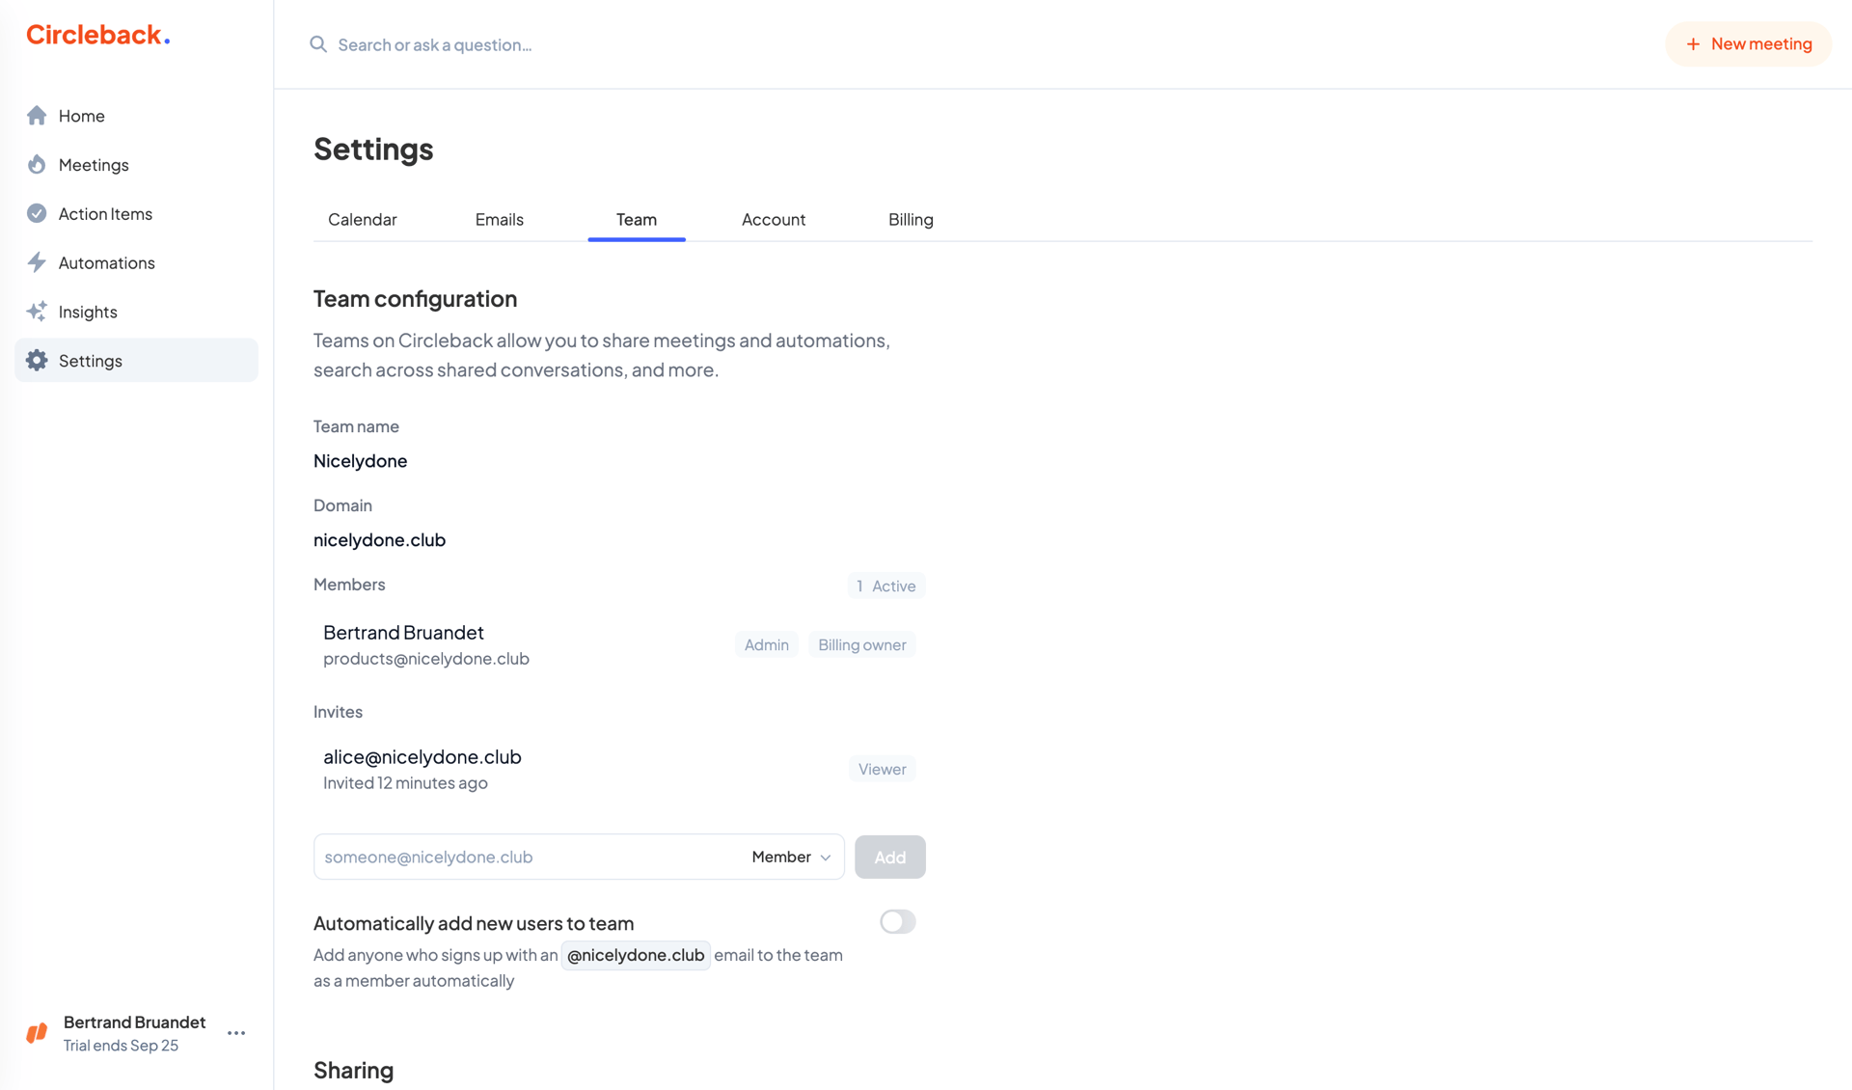This screenshot has width=1852, height=1090.
Task: Open the user avatar menu at bottom left
Action: (37, 1032)
